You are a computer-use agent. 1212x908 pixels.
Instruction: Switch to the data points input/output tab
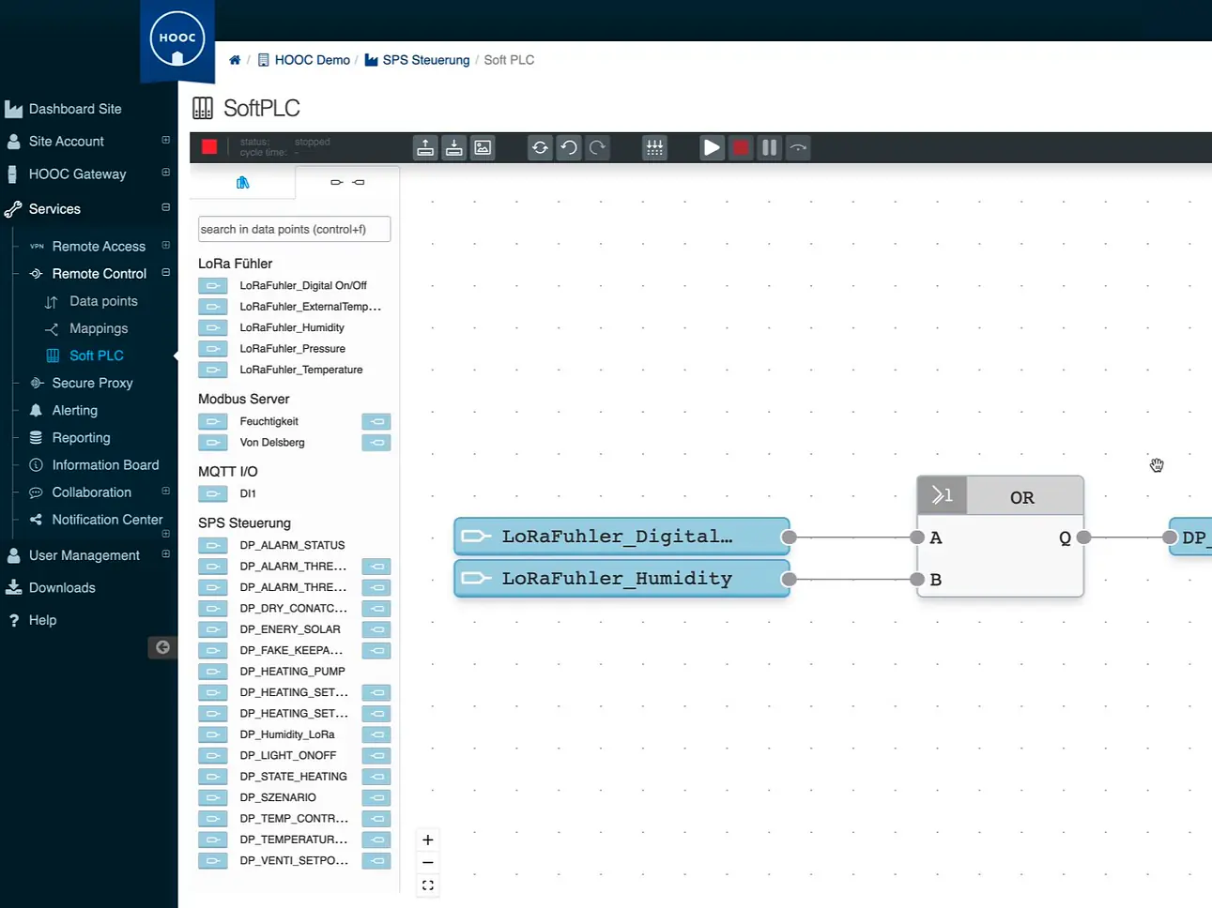point(347,182)
